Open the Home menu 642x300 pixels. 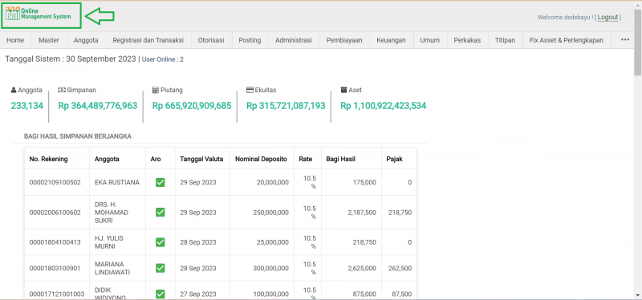click(x=15, y=40)
